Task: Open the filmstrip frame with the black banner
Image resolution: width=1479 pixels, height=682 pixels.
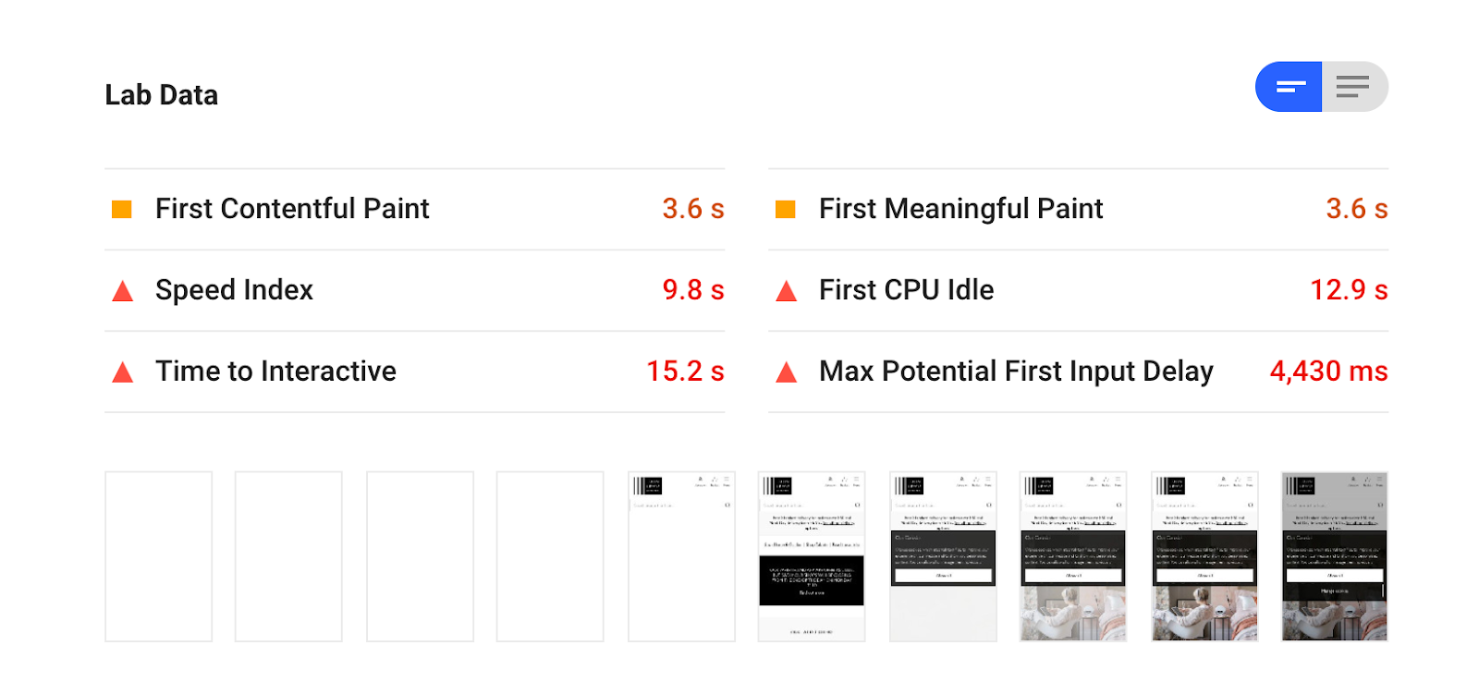Action: [x=812, y=556]
